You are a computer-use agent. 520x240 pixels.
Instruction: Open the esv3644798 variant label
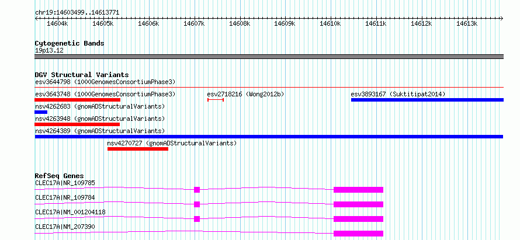(105, 82)
